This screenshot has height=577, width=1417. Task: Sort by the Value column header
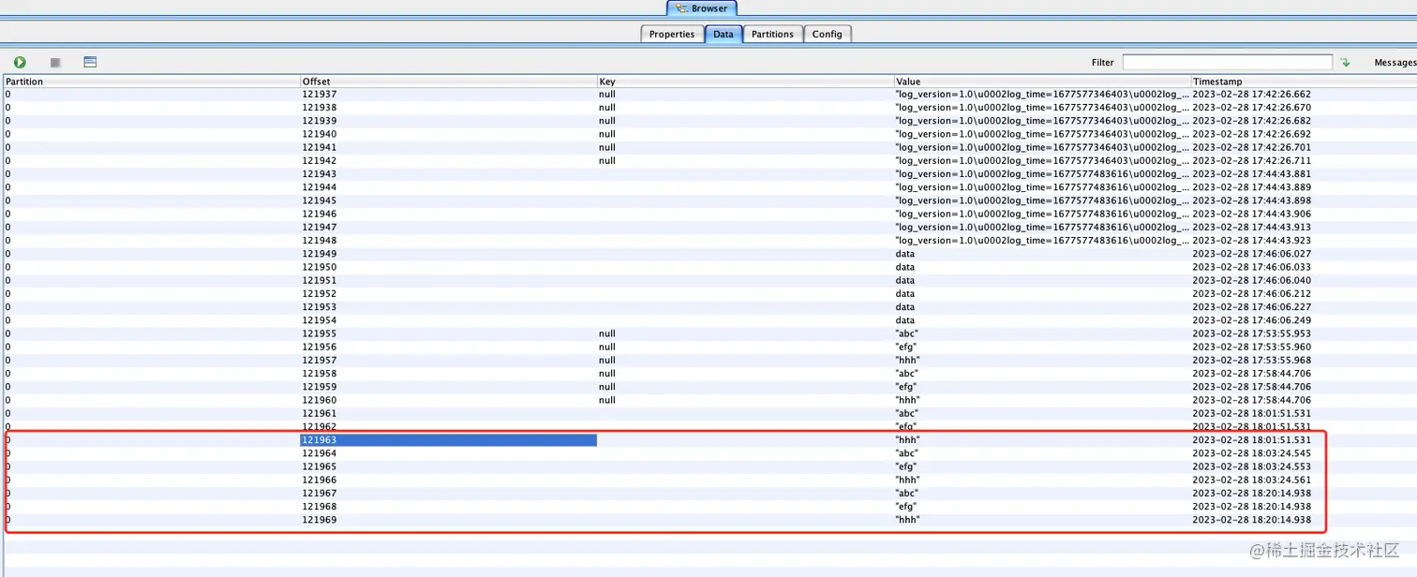coord(1042,81)
